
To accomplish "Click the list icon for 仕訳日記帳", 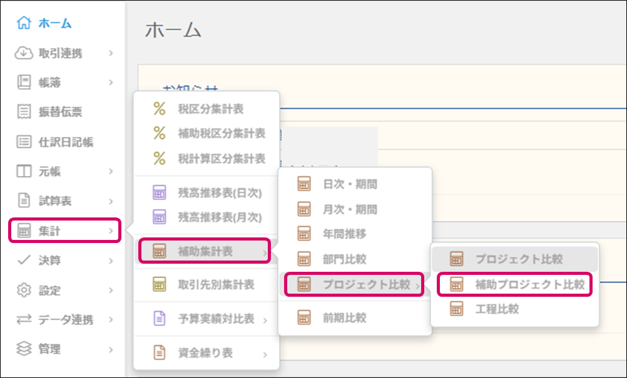I will 24,142.
